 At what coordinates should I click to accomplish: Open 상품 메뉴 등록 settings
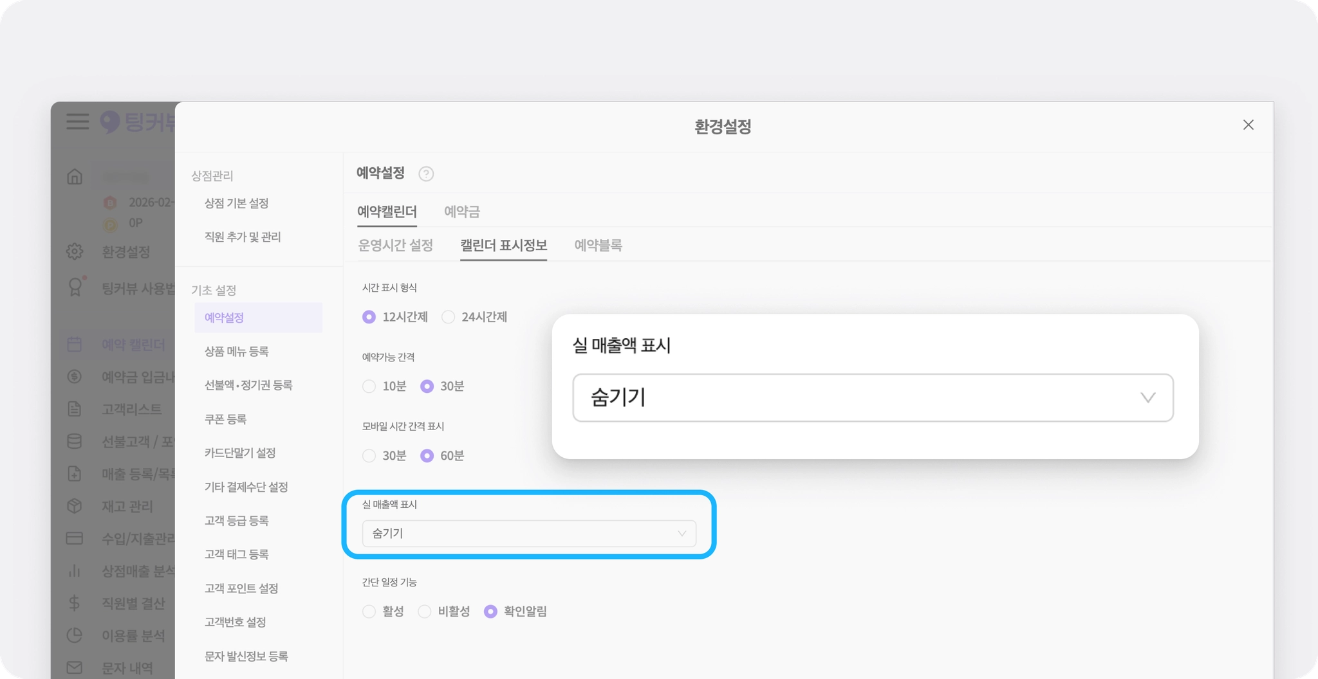(236, 351)
